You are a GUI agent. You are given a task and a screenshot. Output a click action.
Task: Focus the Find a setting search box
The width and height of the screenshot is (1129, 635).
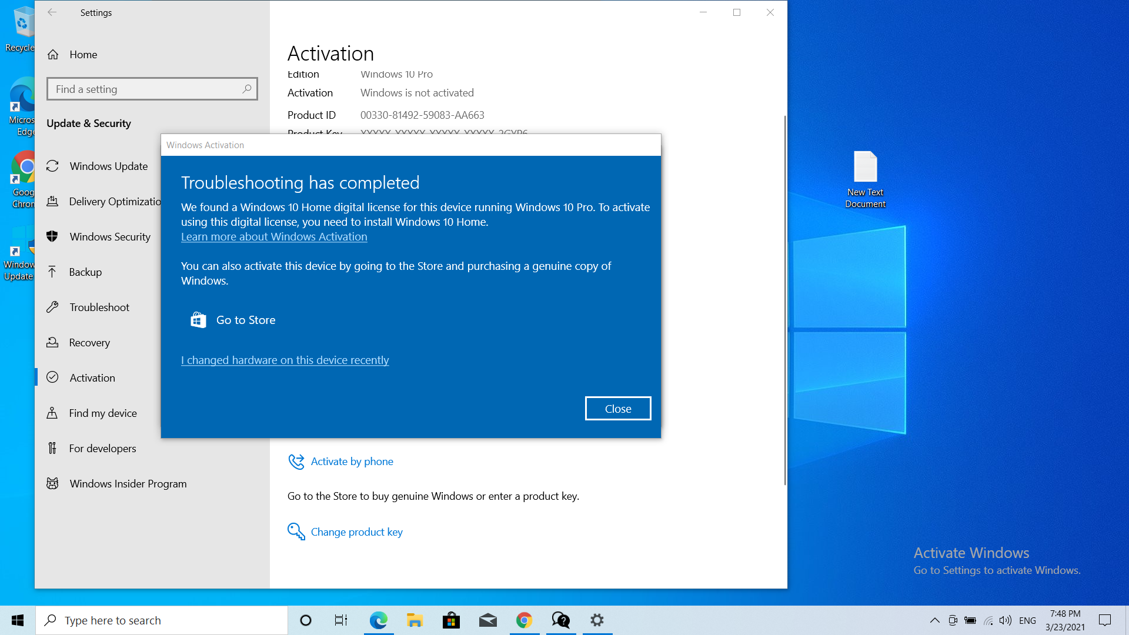[x=152, y=89]
